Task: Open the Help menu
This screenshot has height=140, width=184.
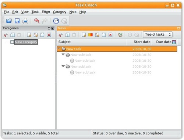Action: (x=83, y=12)
